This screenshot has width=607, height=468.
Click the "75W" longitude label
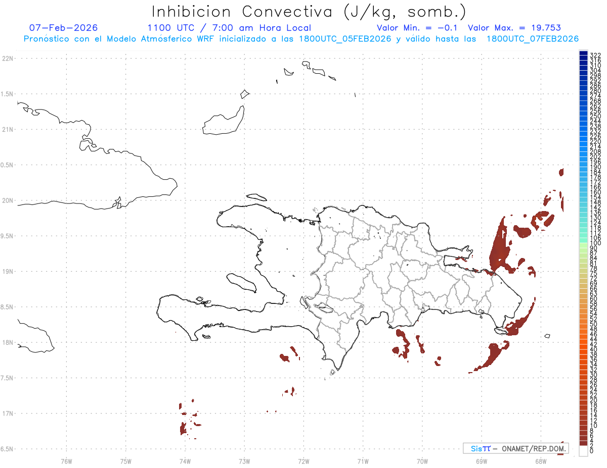pos(126,461)
